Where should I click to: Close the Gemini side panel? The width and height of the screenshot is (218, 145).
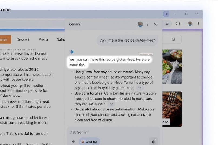(155, 24)
